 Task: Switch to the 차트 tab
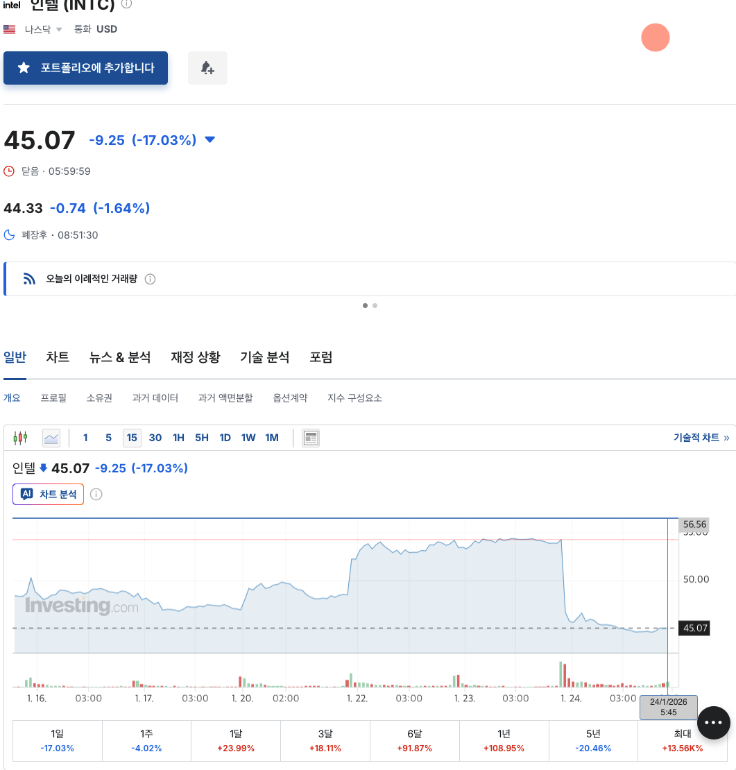click(58, 357)
